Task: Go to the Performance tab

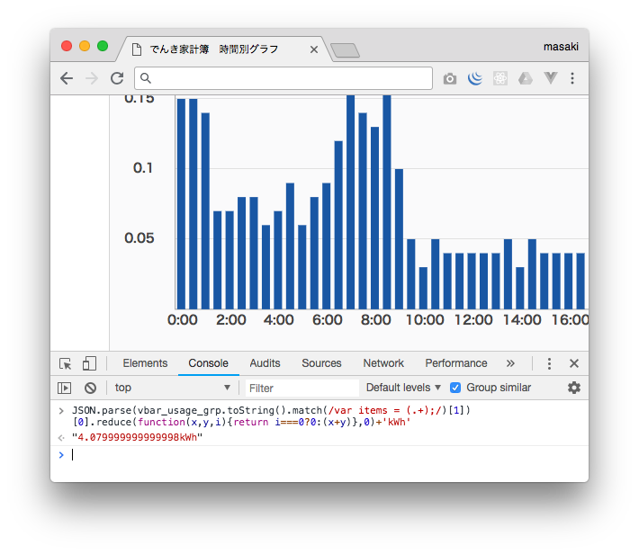Action: point(456,363)
